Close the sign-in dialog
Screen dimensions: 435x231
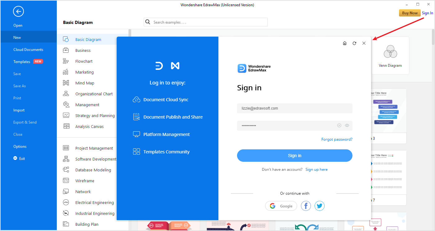coord(364,43)
